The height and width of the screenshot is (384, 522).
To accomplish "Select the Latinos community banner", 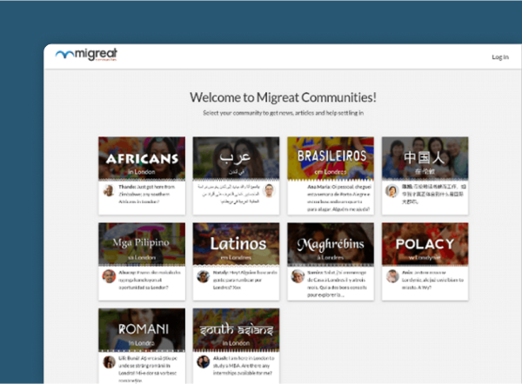I will (236, 243).
